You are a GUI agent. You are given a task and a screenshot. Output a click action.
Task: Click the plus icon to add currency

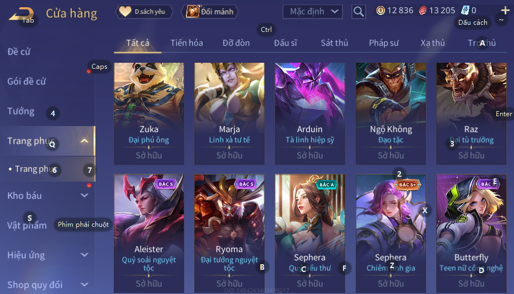505,10
